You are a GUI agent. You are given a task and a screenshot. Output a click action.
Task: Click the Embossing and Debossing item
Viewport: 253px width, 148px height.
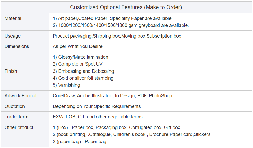[83, 71]
